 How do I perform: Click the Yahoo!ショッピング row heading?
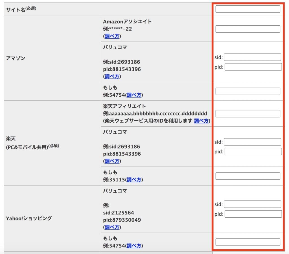pos(29,218)
